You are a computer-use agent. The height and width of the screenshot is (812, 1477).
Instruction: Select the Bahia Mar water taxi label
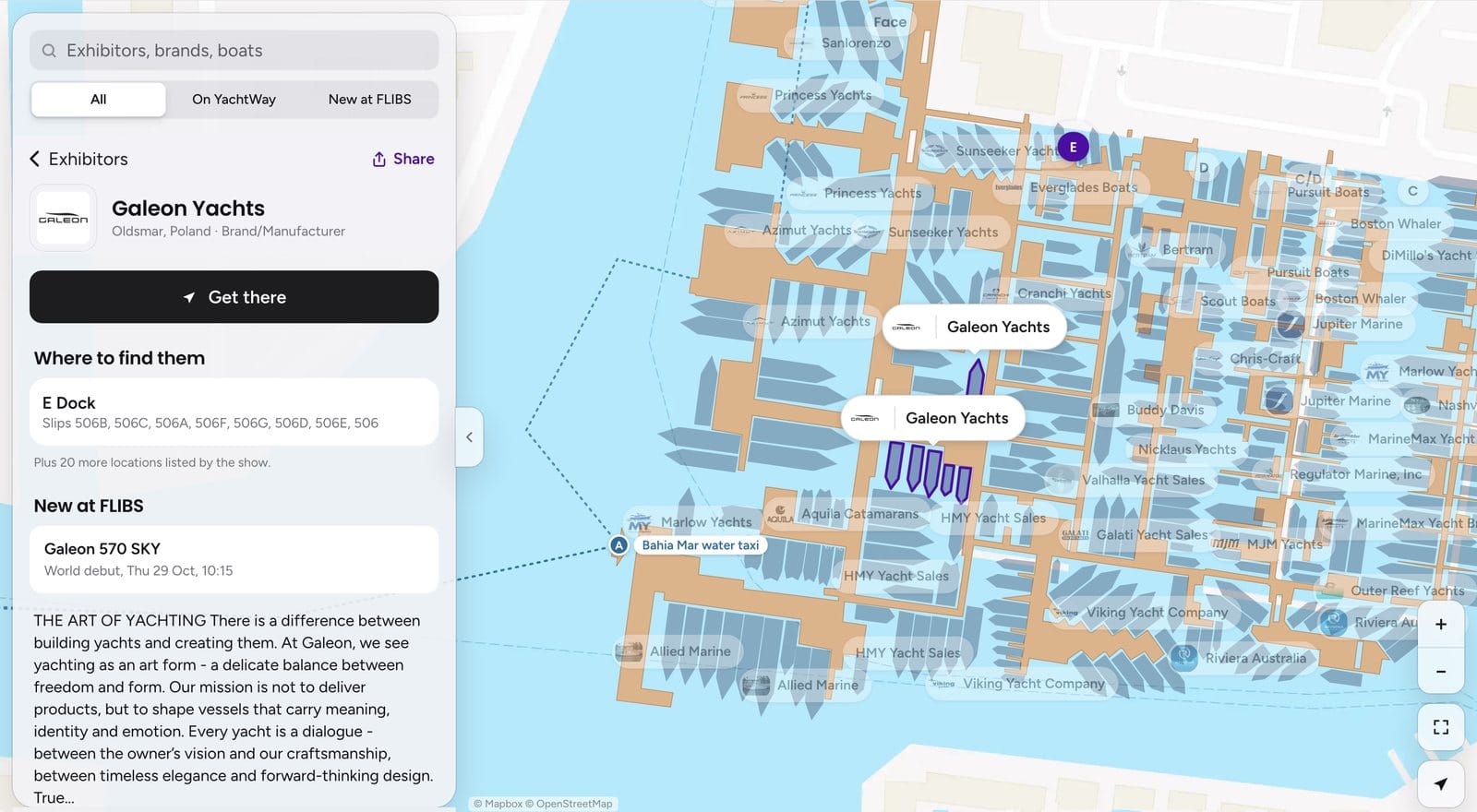(x=701, y=545)
